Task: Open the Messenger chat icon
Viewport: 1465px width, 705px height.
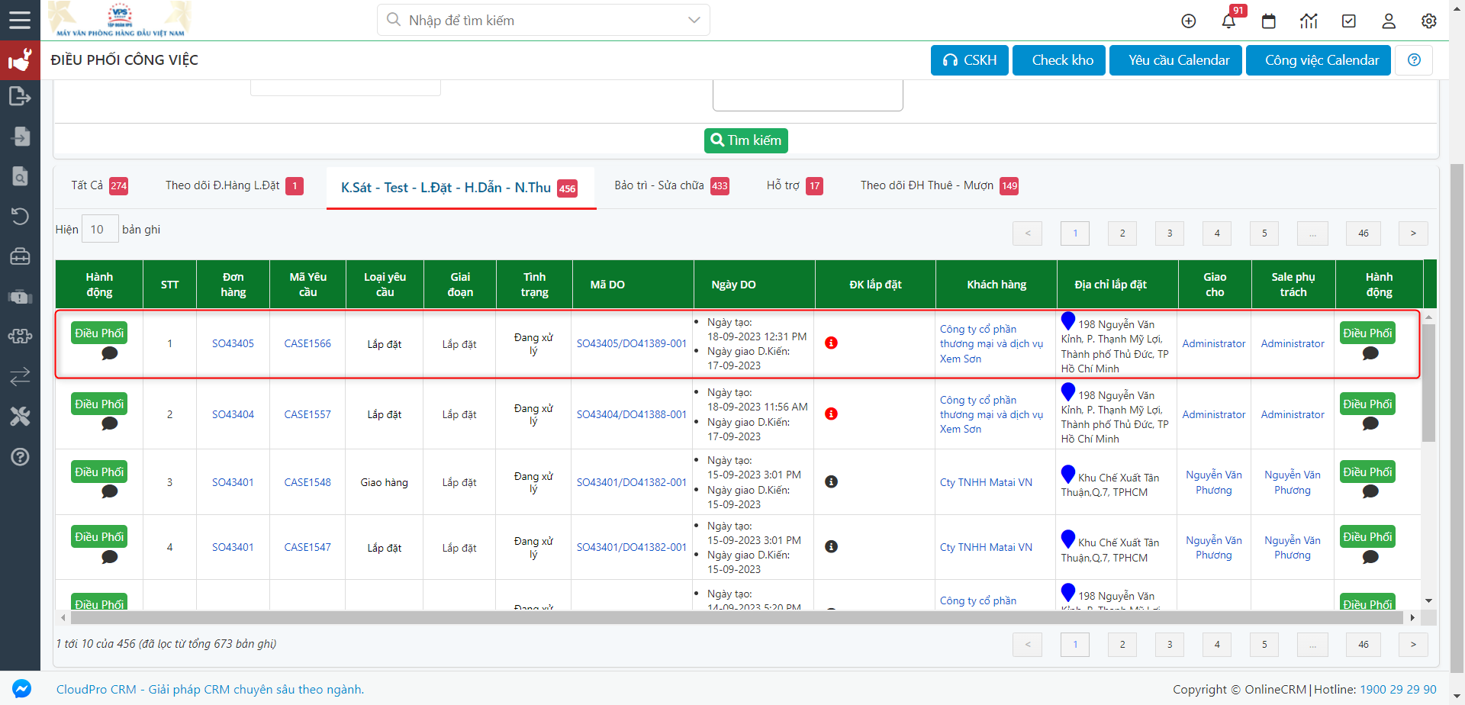Action: point(21,689)
